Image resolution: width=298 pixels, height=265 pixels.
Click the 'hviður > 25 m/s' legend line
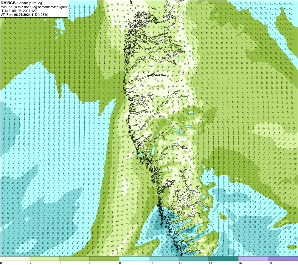tap(34, 7)
